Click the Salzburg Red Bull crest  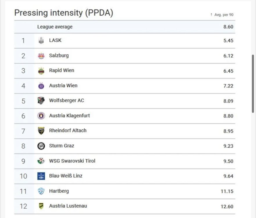pyautogui.click(x=41, y=56)
